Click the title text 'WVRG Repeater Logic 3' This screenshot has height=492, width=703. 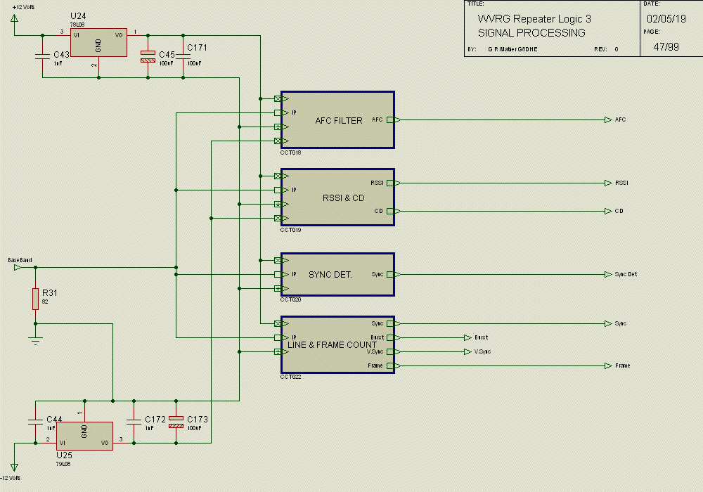tap(534, 19)
